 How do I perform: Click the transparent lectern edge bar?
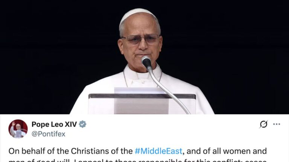[x=142, y=96]
